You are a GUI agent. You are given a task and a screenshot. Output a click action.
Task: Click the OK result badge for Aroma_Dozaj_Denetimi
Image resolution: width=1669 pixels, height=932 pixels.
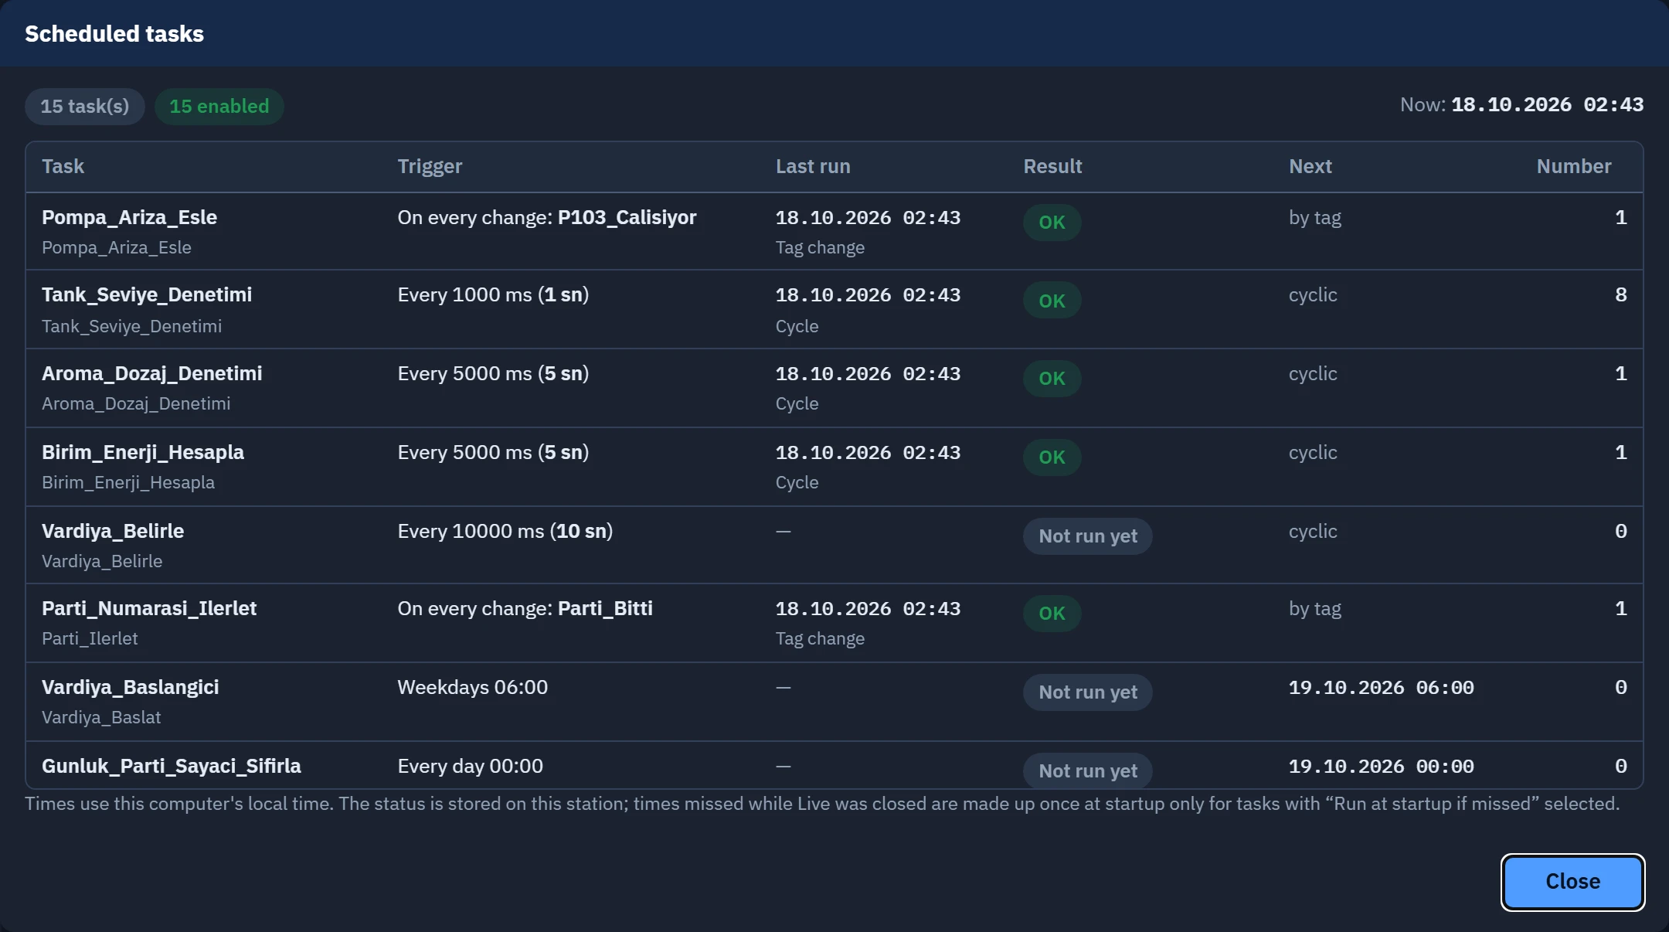(1052, 379)
